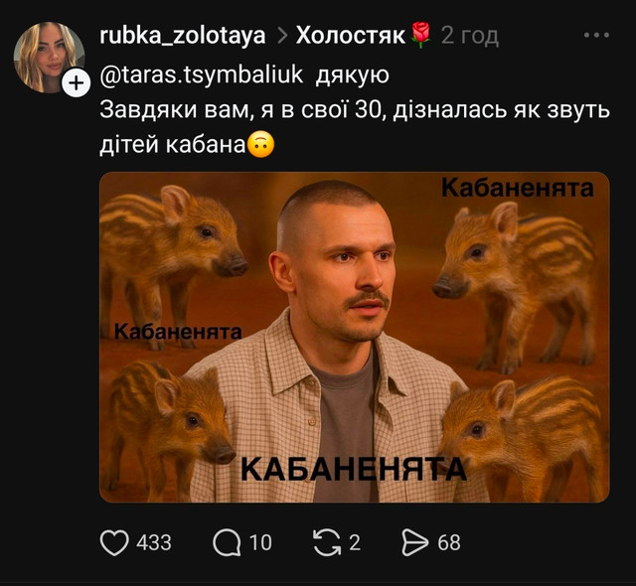Like the post with heart icon
636x586 pixels.
click(114, 542)
